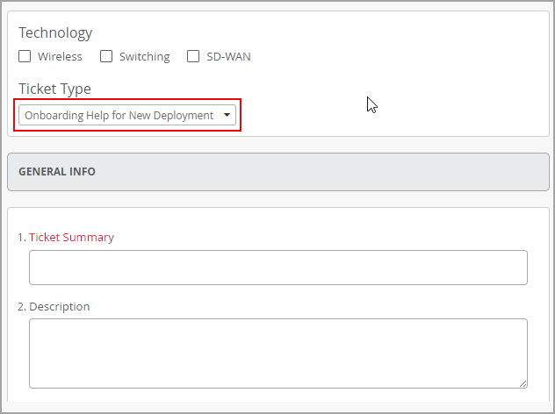
Task: Check the SD-WAN technology box
Action: click(193, 56)
